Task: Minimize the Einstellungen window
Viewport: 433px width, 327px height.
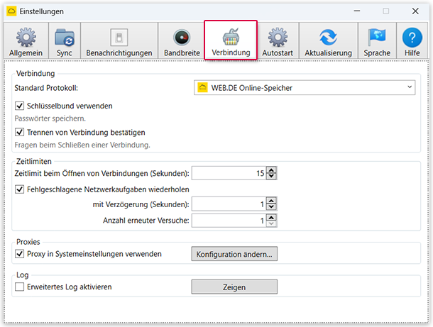Action: point(357,11)
